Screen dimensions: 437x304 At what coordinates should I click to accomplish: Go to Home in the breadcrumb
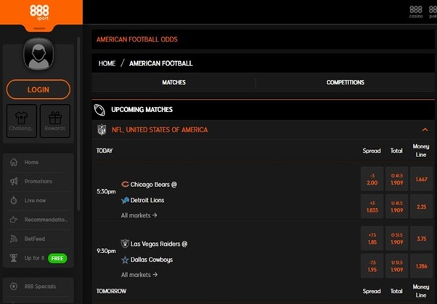click(x=107, y=63)
